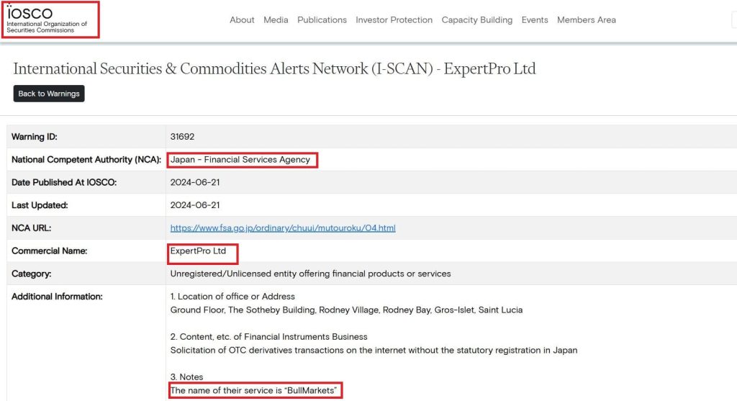Click the I-SCAN ExpertPro Ltd page heading
This screenshot has width=737, height=401.
pos(274,69)
